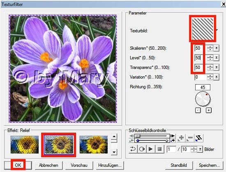Select the first sunflower Relief preset
This screenshot has height=172, width=226.
pos(25,144)
